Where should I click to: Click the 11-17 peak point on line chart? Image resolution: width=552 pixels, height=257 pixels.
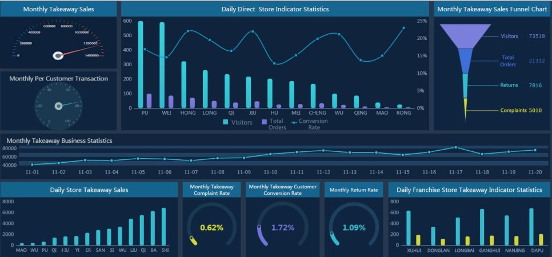(455, 147)
